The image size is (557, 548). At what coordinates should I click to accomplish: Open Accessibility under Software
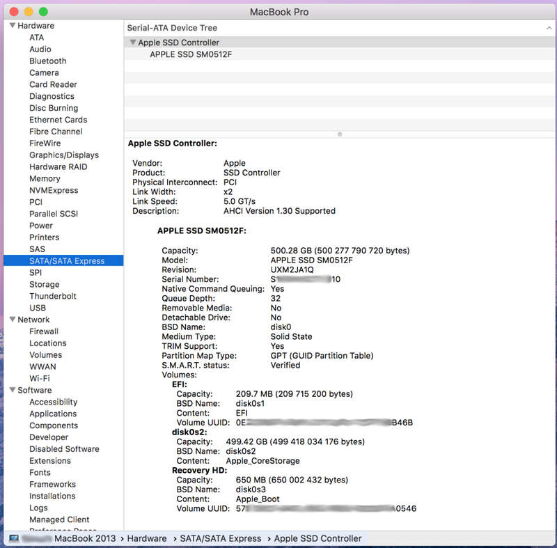(54, 402)
